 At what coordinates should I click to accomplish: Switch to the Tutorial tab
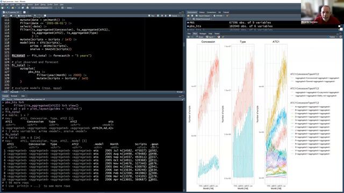pos(226,12)
